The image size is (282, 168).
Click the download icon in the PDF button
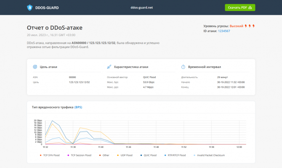click(x=250, y=8)
